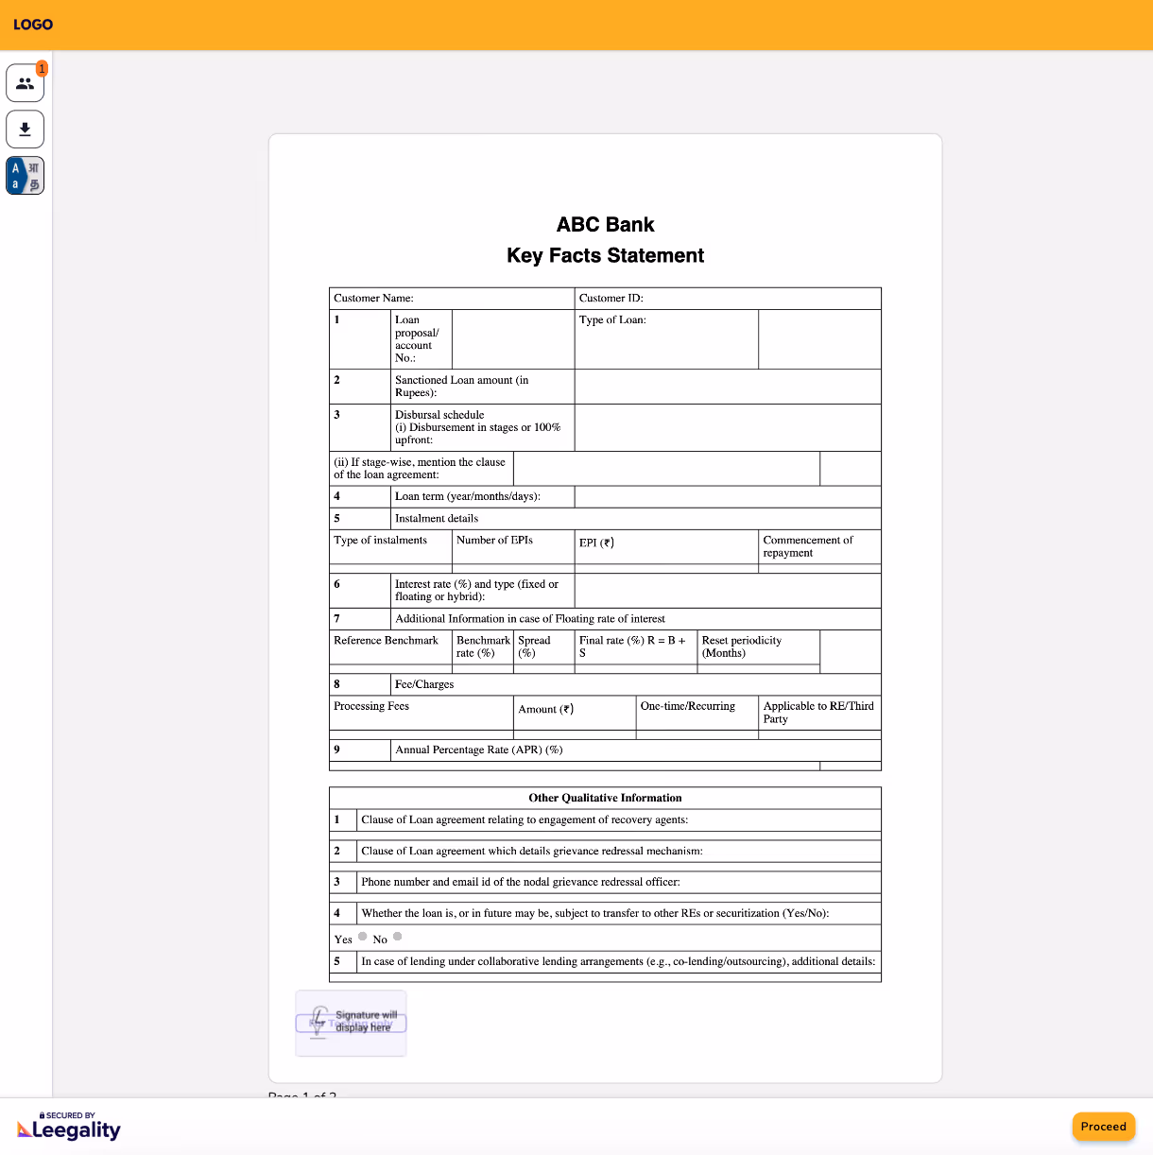Viewport: 1153px width, 1155px height.
Task: Click the LOGO in header
Action: (33, 25)
